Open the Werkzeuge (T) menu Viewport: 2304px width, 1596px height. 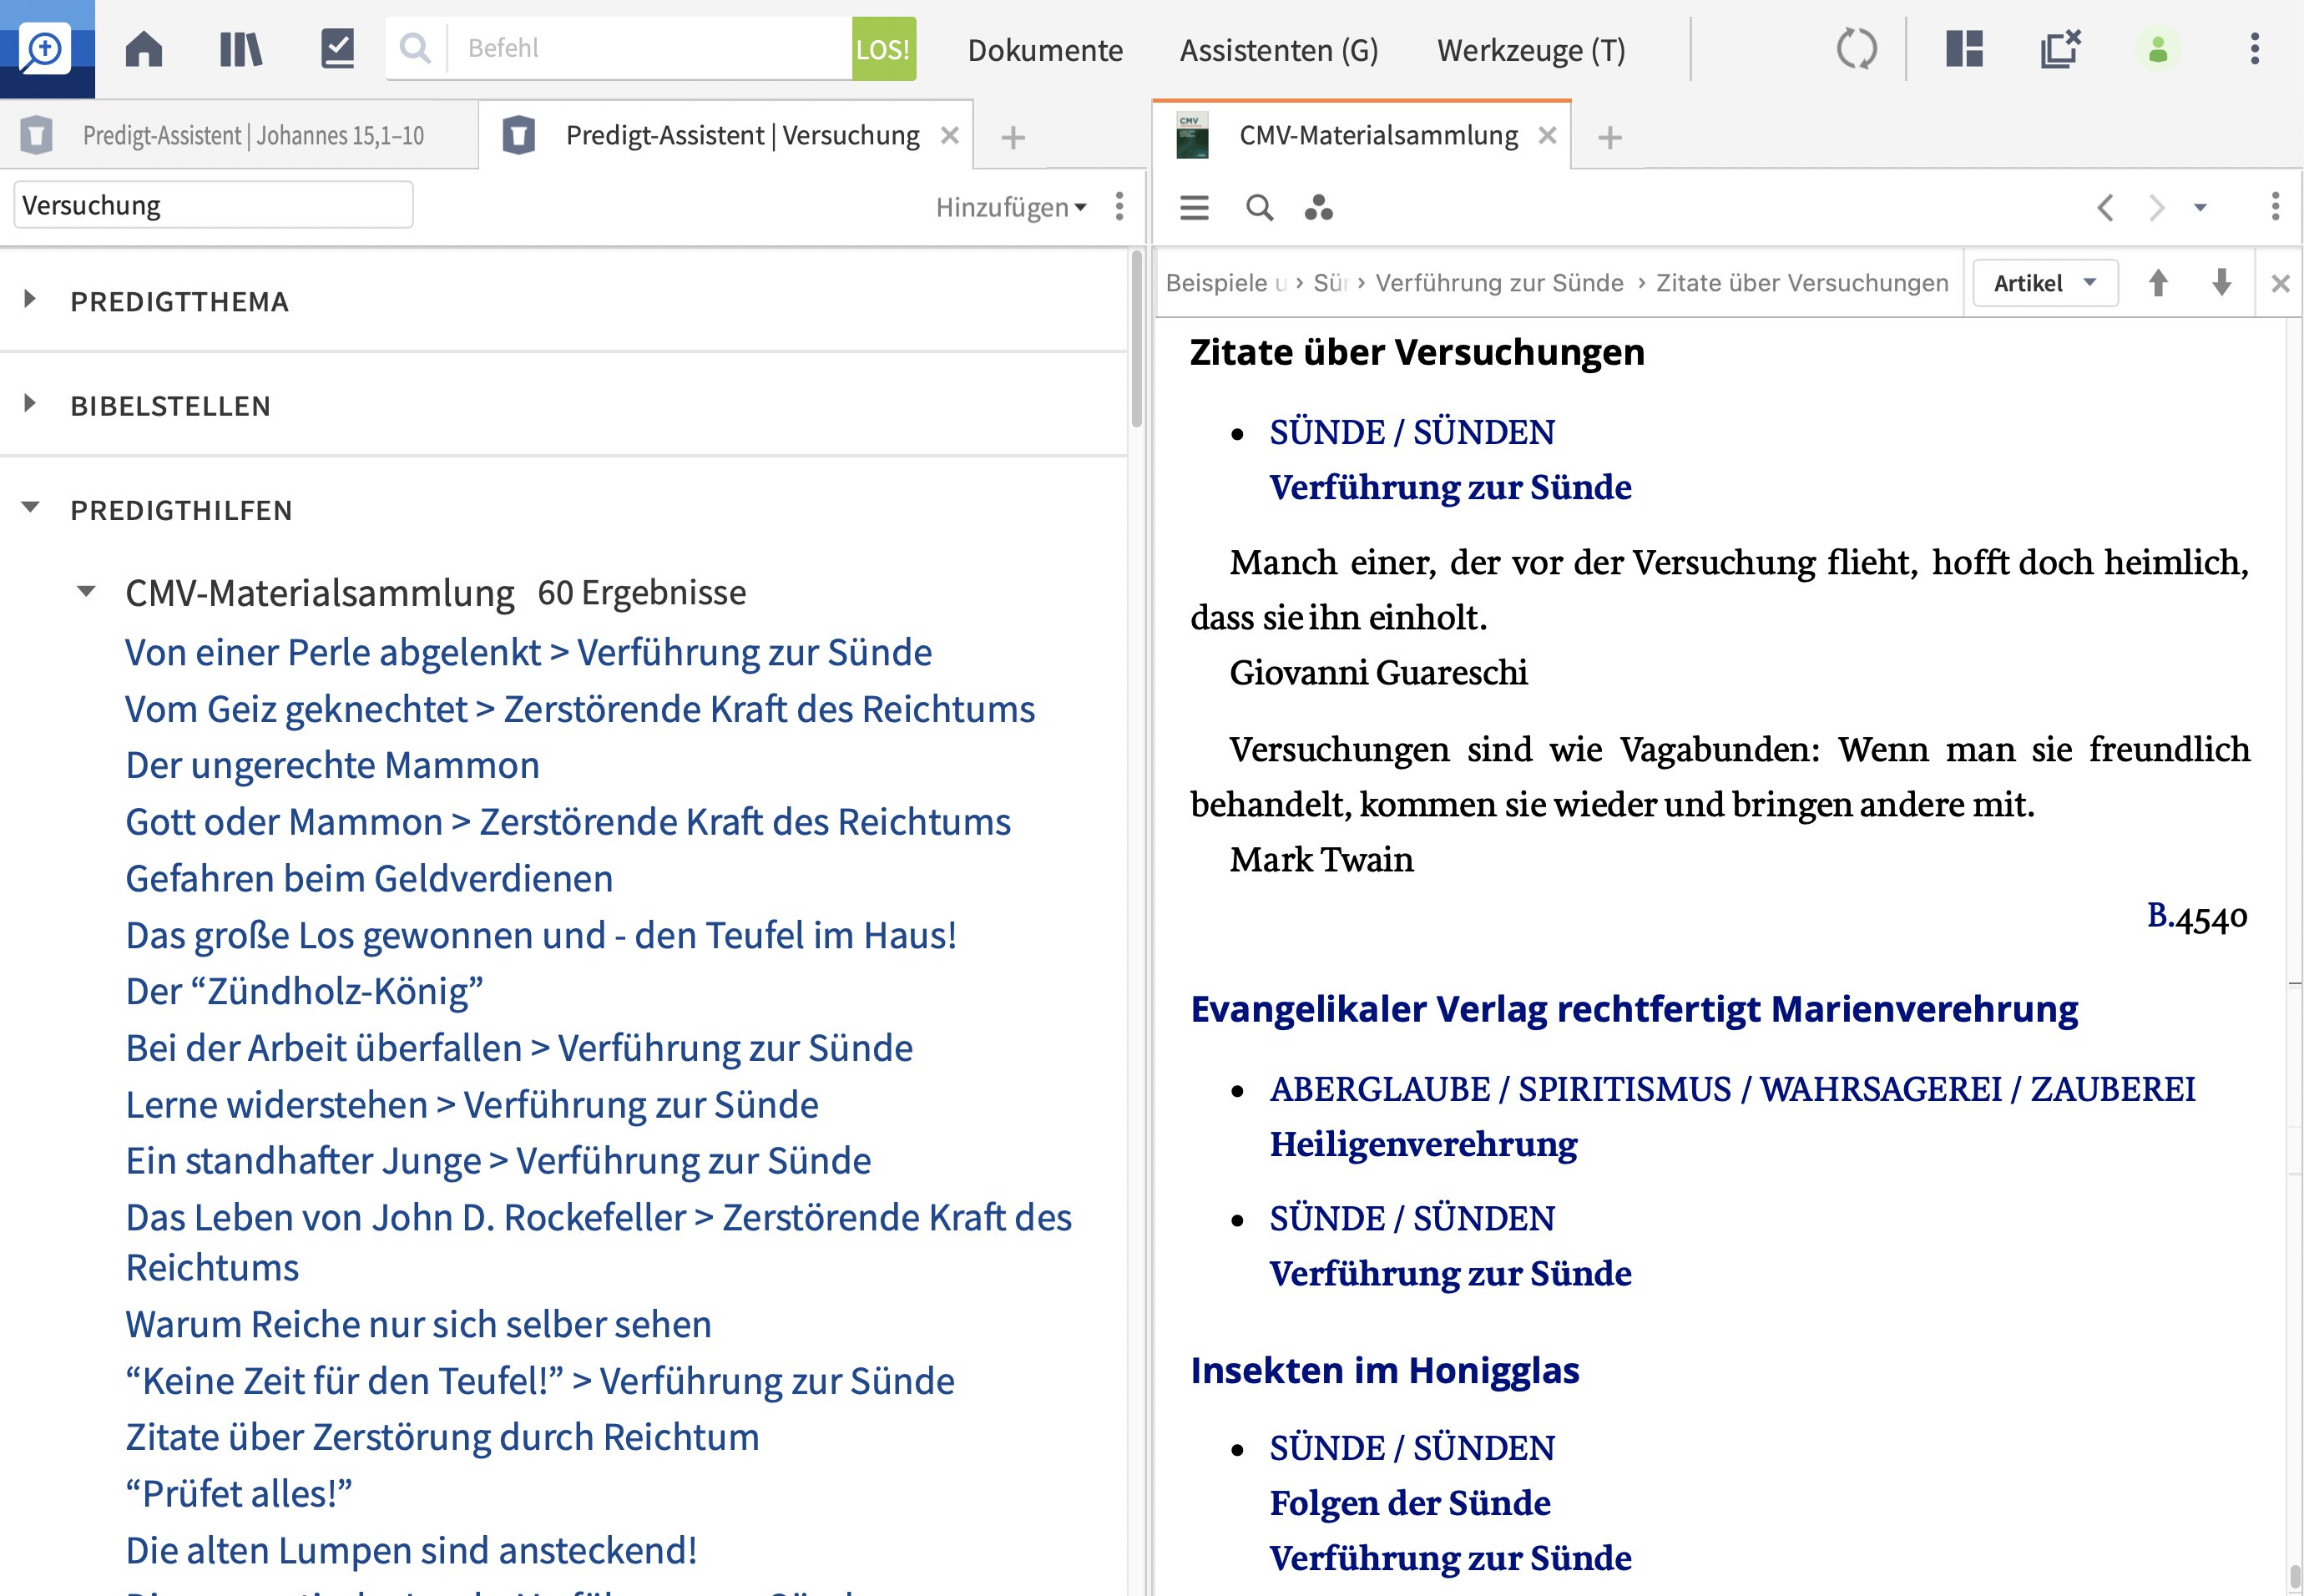click(x=1531, y=50)
